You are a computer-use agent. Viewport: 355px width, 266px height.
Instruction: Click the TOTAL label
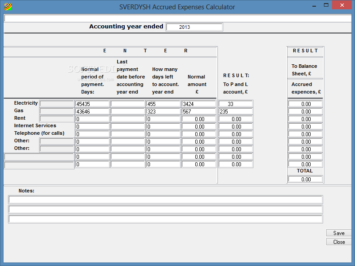tap(305, 171)
